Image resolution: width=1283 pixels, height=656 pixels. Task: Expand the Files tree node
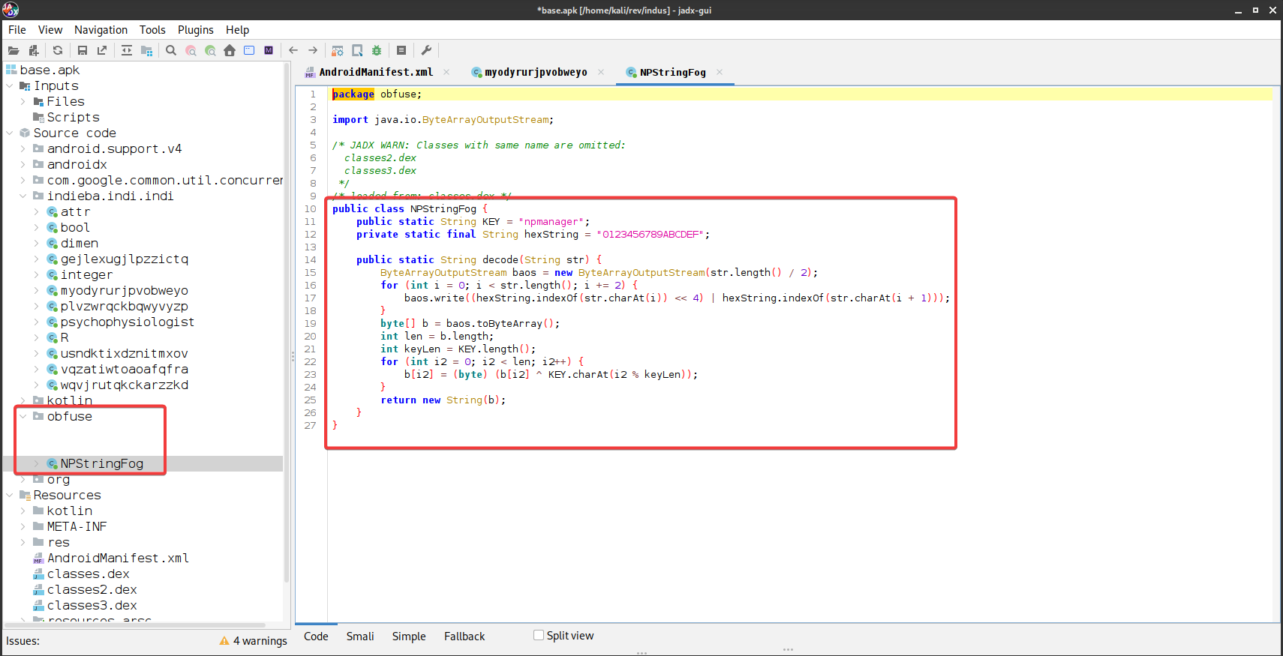pyautogui.click(x=23, y=102)
